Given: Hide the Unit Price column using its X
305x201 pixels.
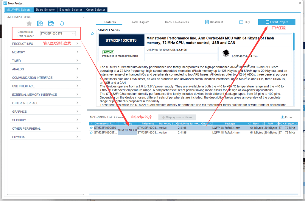Looking at the screenshot, I should (x=202, y=124).
